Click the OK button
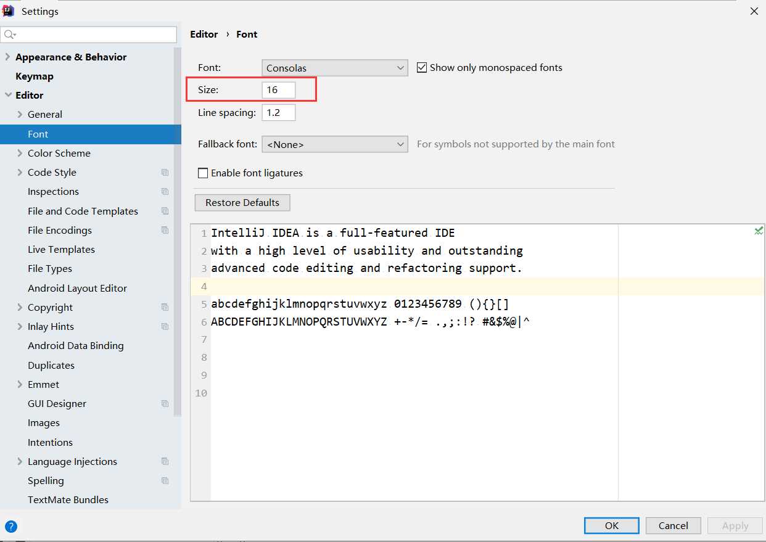 click(611, 525)
